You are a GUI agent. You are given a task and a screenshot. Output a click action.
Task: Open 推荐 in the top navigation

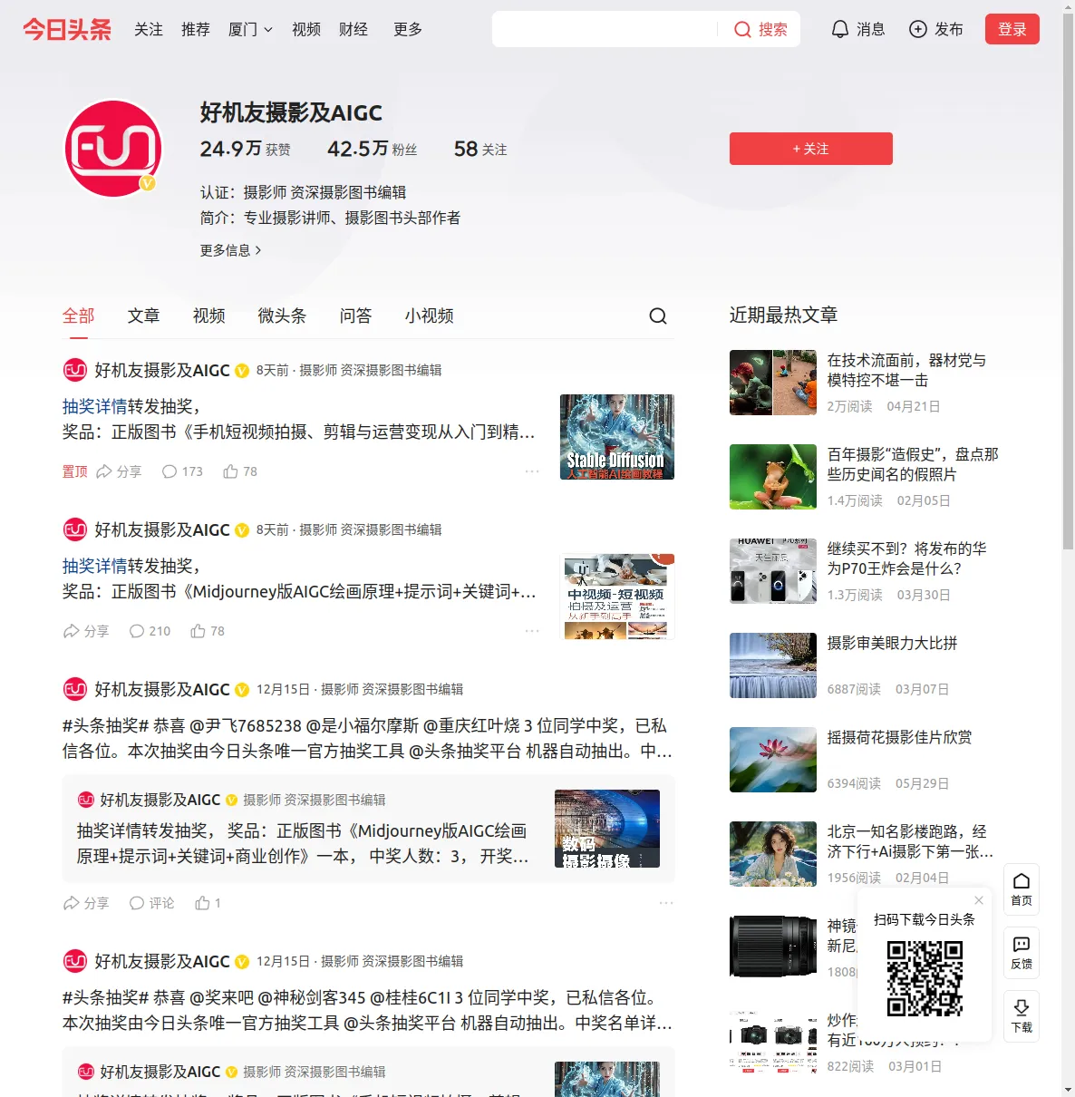(196, 29)
